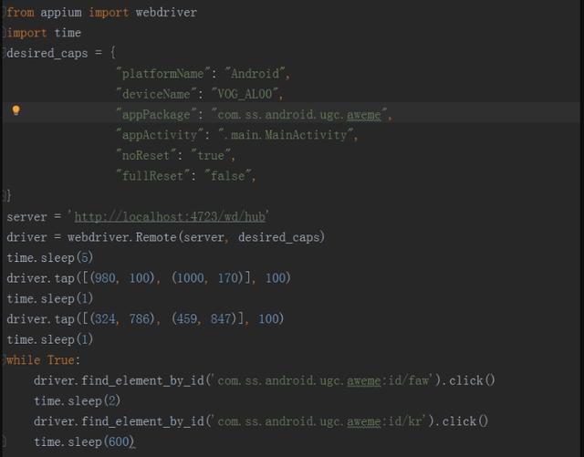Click the 'server' variable assignment
Viewport: 584px width, 457px height.
tap(26, 216)
